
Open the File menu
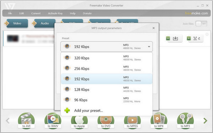tap(10, 13)
